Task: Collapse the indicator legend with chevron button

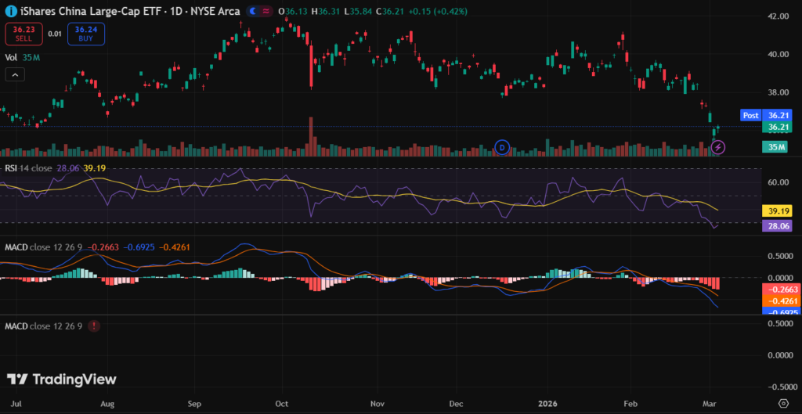Action: 14,74
